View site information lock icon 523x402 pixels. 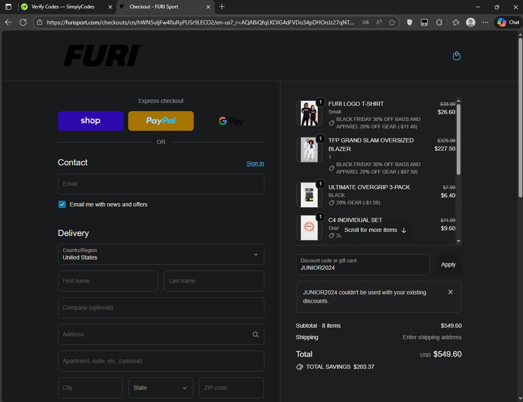click(40, 22)
